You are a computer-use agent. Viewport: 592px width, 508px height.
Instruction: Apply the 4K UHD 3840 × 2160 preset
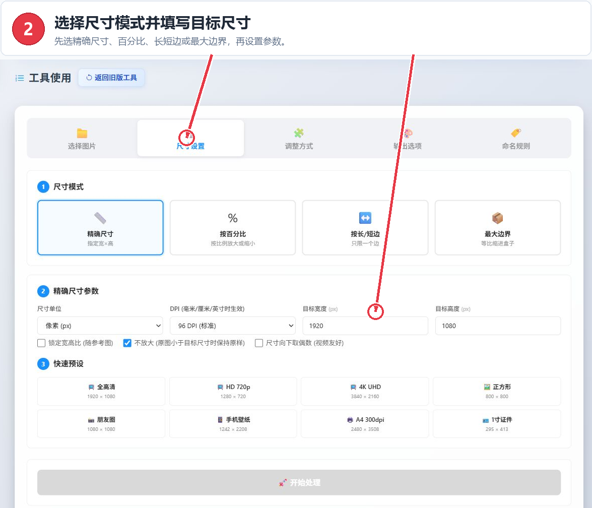(365, 391)
